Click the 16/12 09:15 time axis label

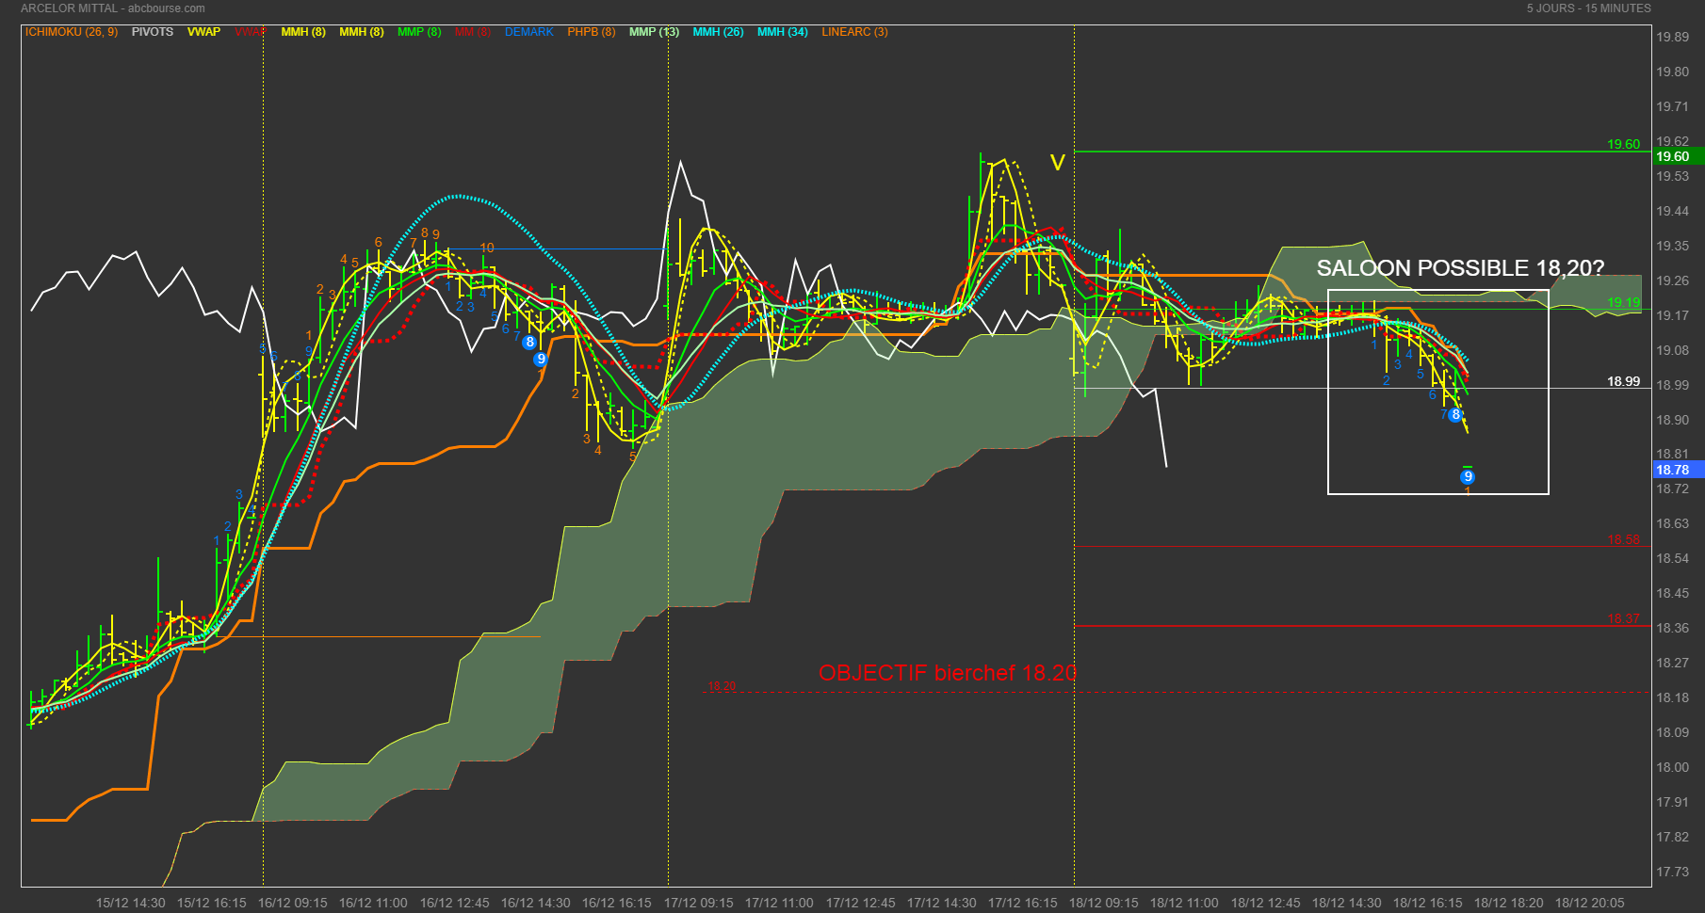[x=293, y=903]
